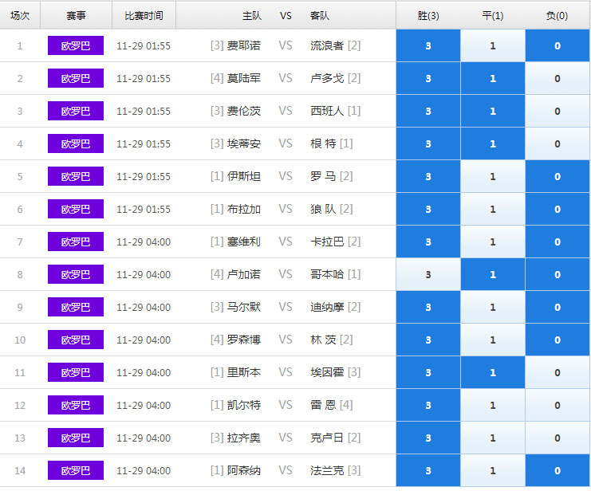Toggle loss (0) for 里斯本 vs 埃因霍
The width and height of the screenshot is (591, 491).
[557, 372]
